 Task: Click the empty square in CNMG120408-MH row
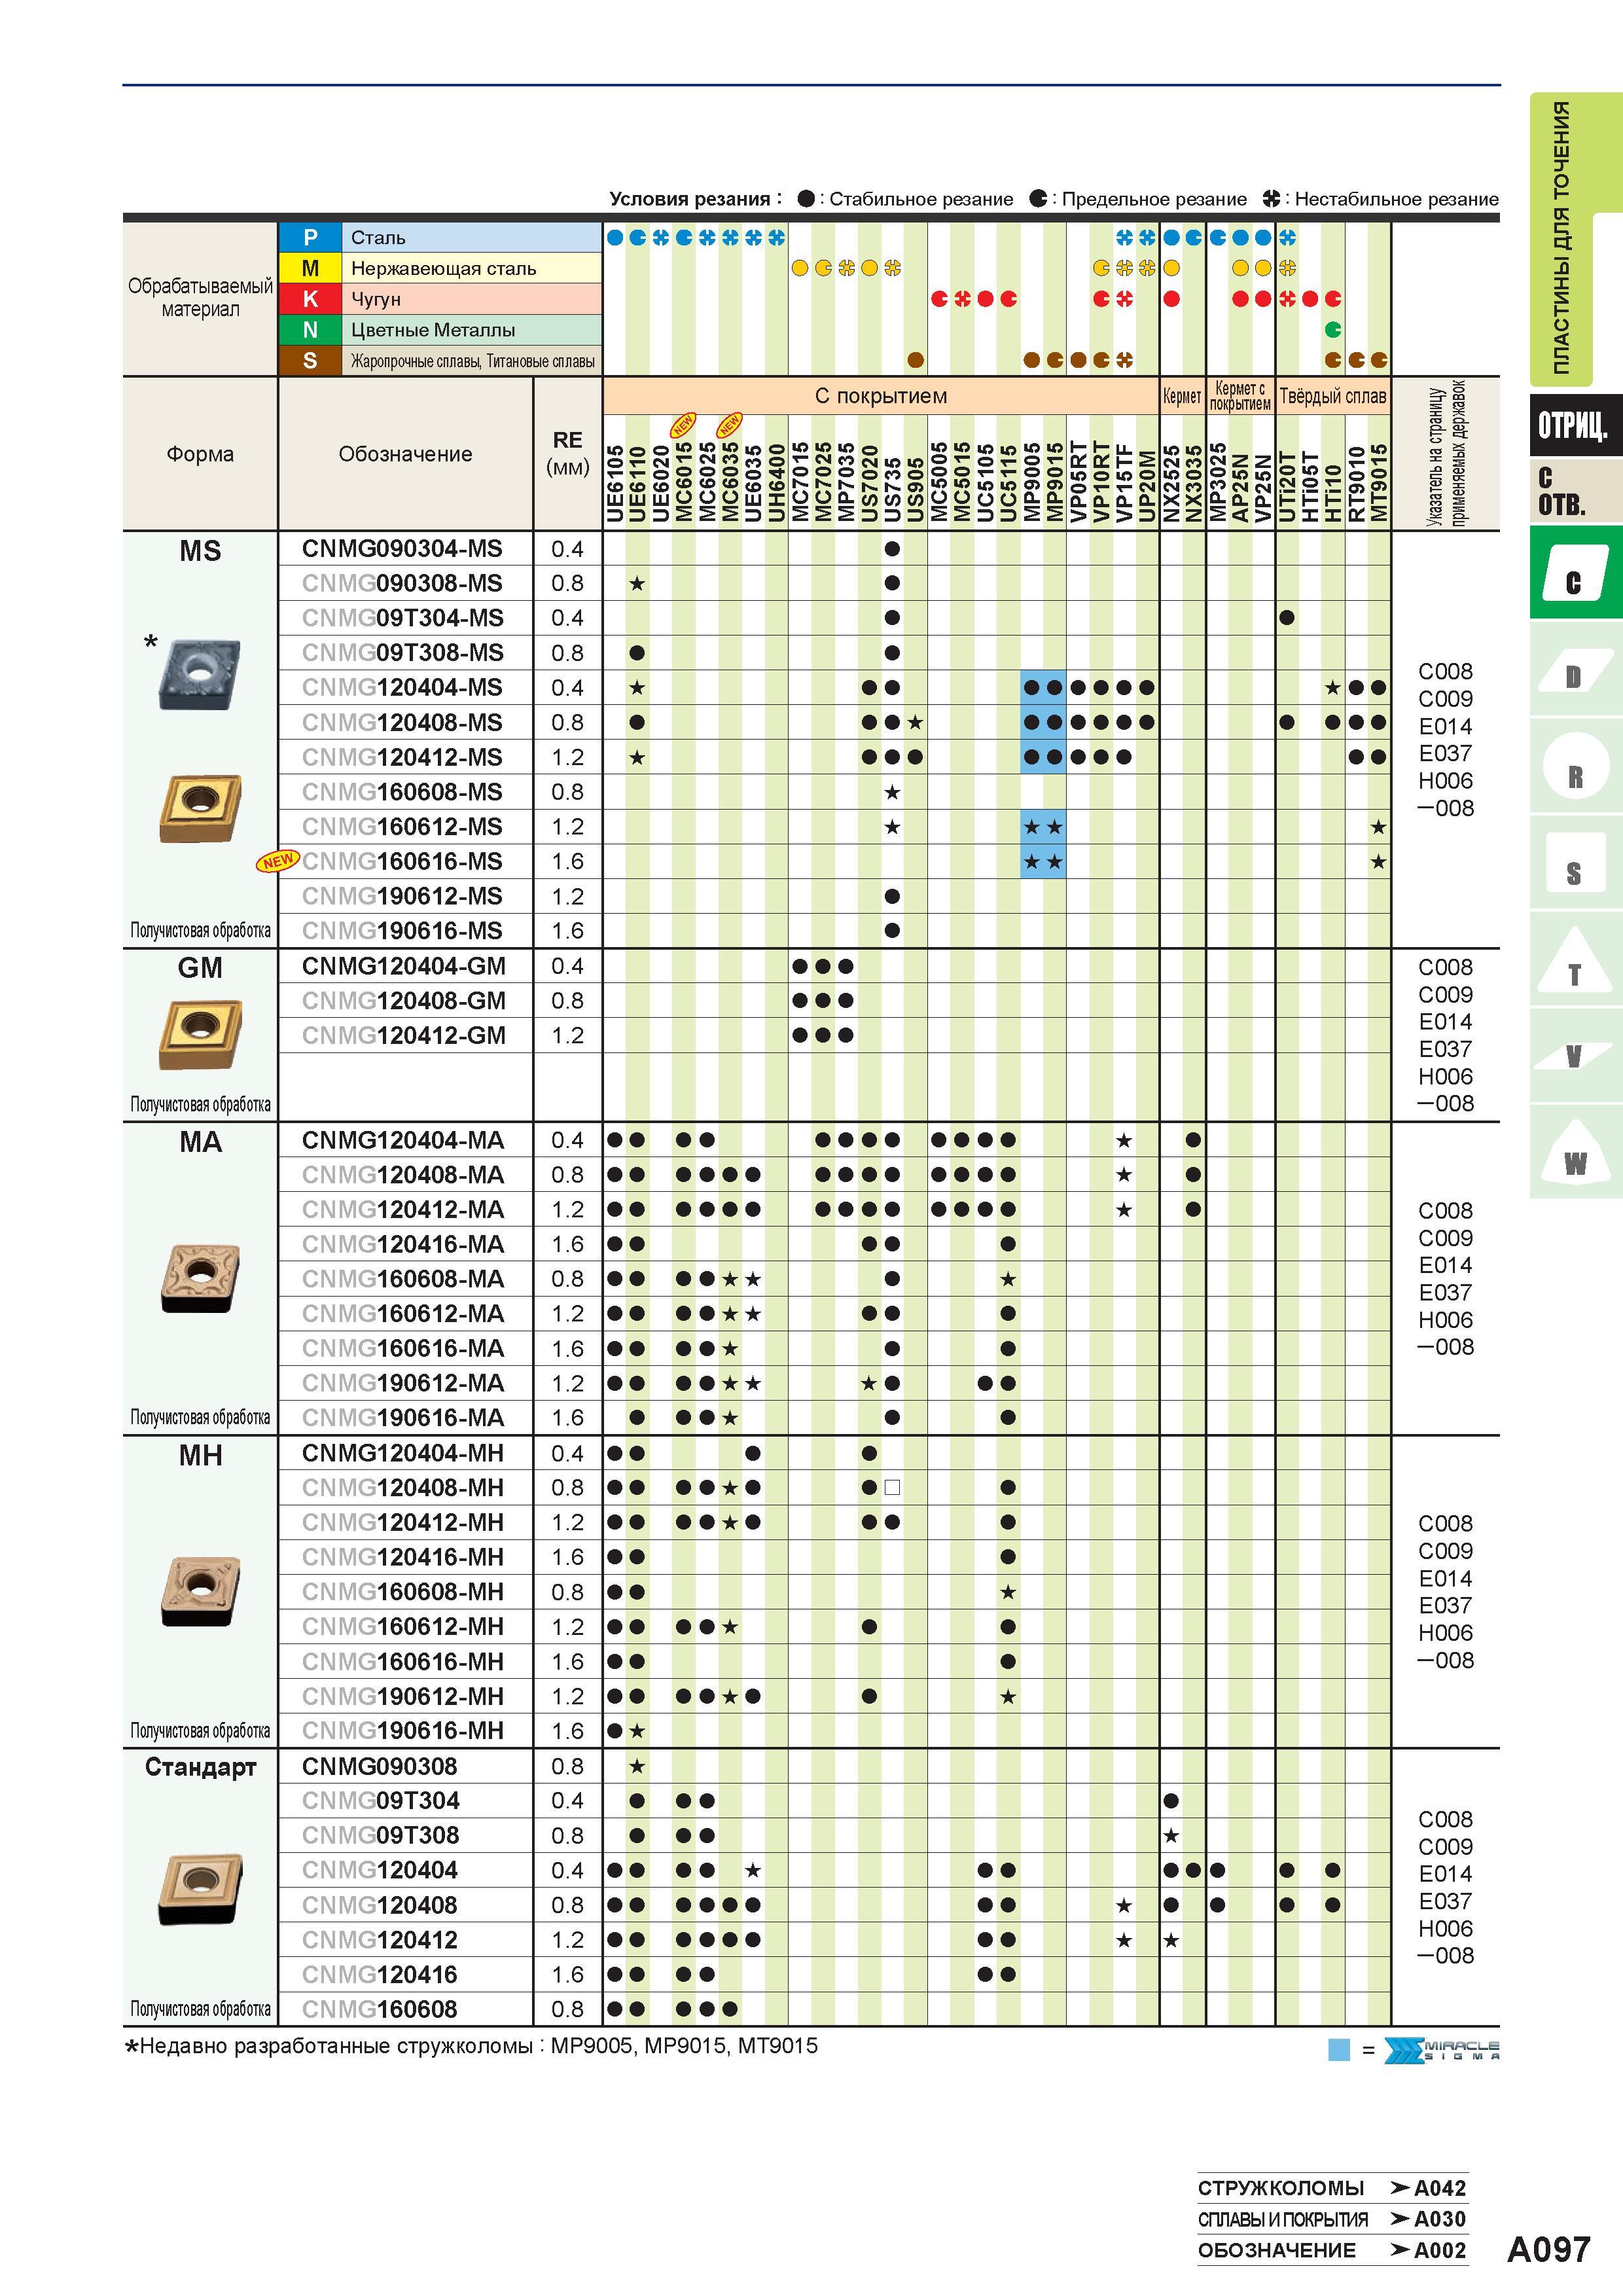click(x=893, y=1488)
